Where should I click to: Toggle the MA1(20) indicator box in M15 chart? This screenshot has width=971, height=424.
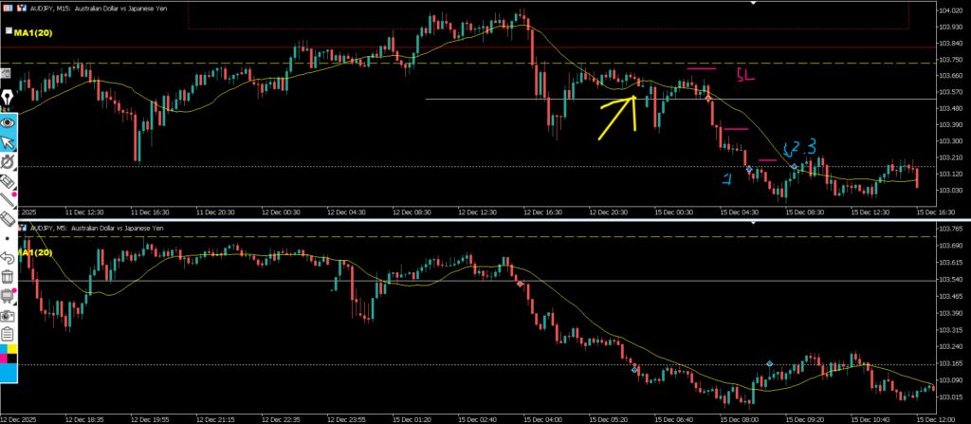[x=9, y=30]
